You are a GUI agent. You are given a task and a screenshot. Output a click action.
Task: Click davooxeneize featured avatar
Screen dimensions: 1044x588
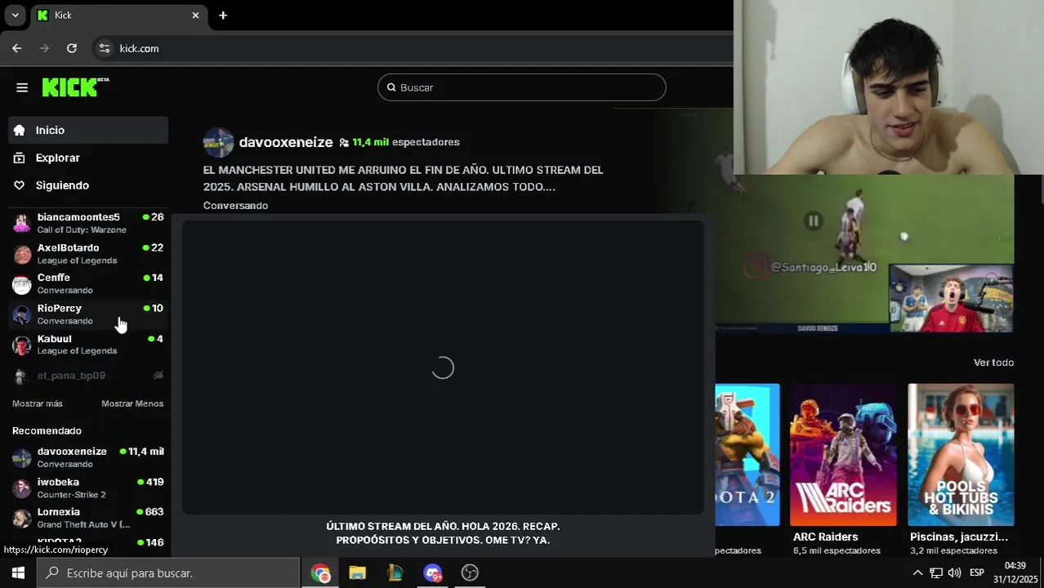click(x=218, y=142)
